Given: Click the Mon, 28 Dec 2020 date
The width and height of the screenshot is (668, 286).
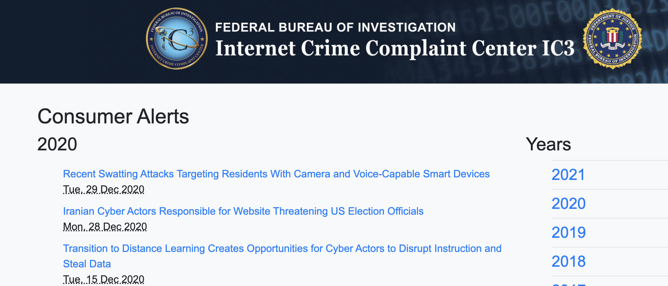Looking at the screenshot, I should (x=105, y=227).
